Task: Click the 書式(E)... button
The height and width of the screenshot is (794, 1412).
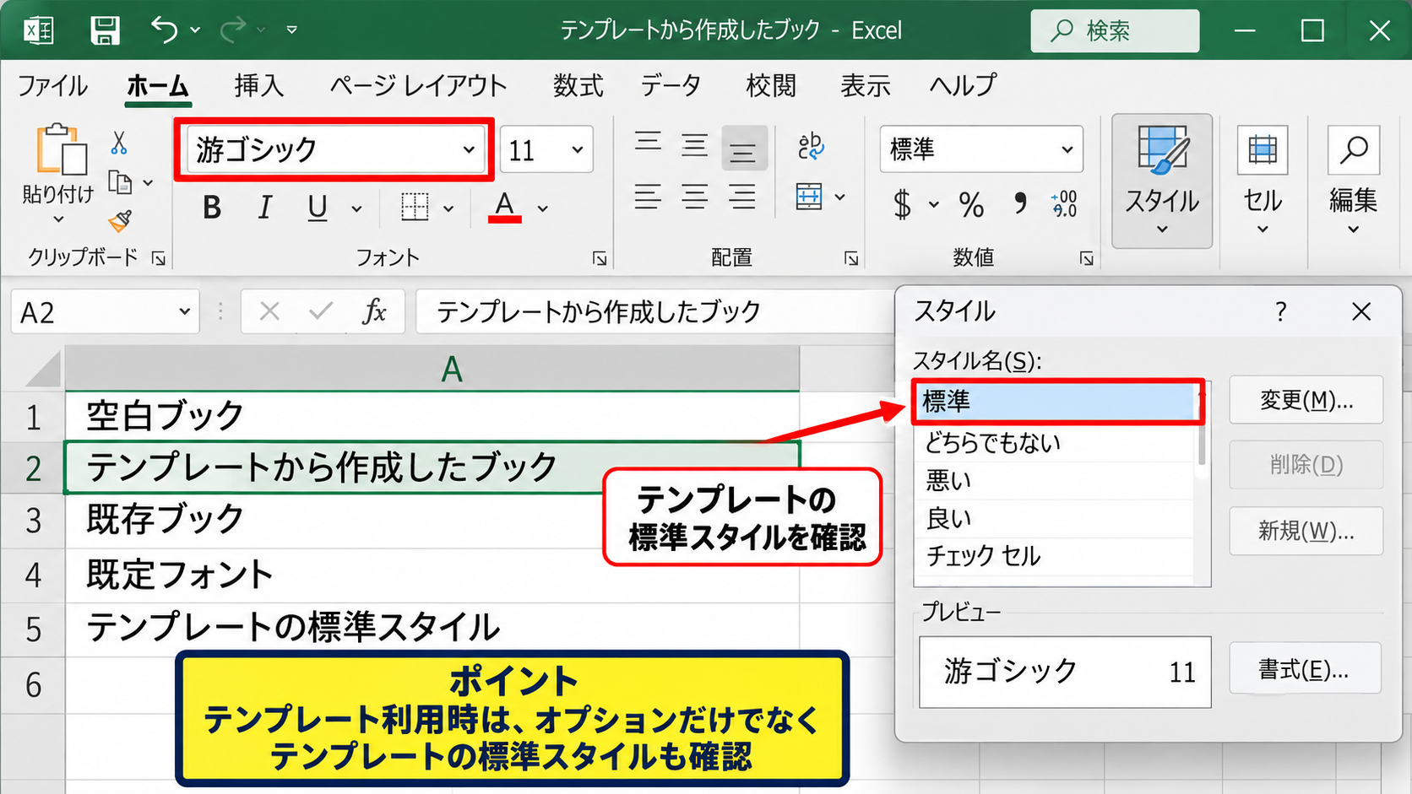Action: [1305, 669]
